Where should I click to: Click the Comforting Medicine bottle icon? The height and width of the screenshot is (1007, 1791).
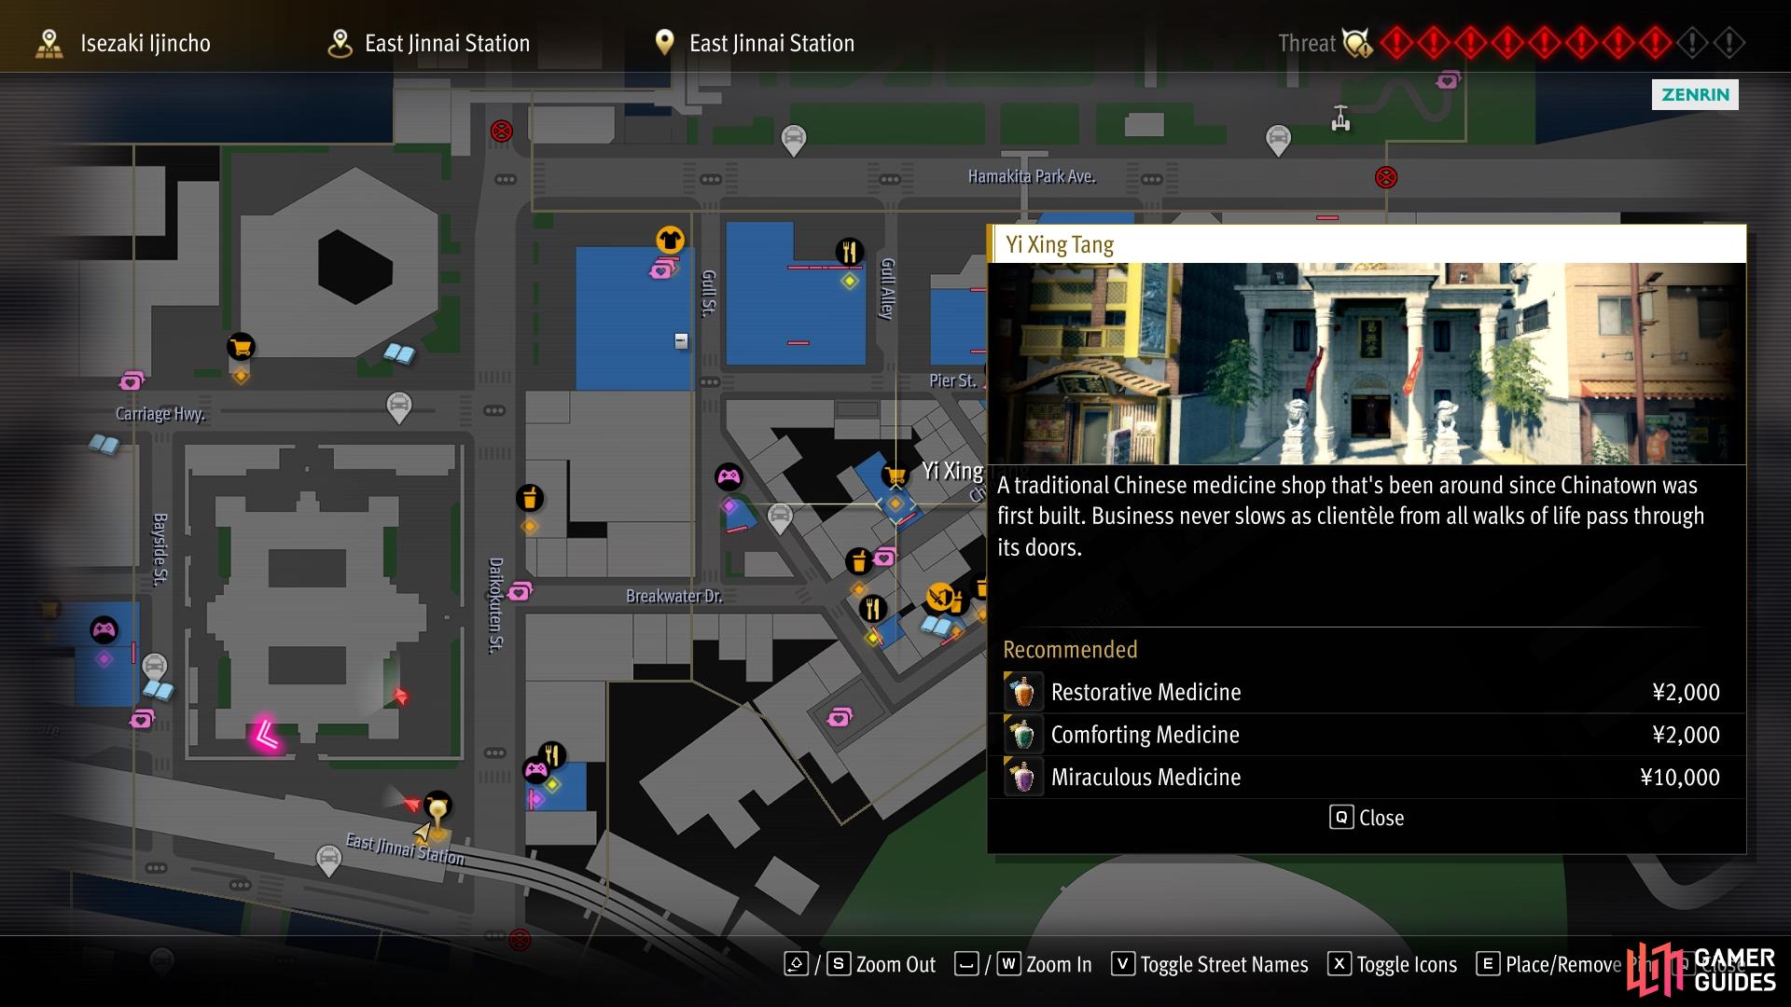[x=1022, y=735]
